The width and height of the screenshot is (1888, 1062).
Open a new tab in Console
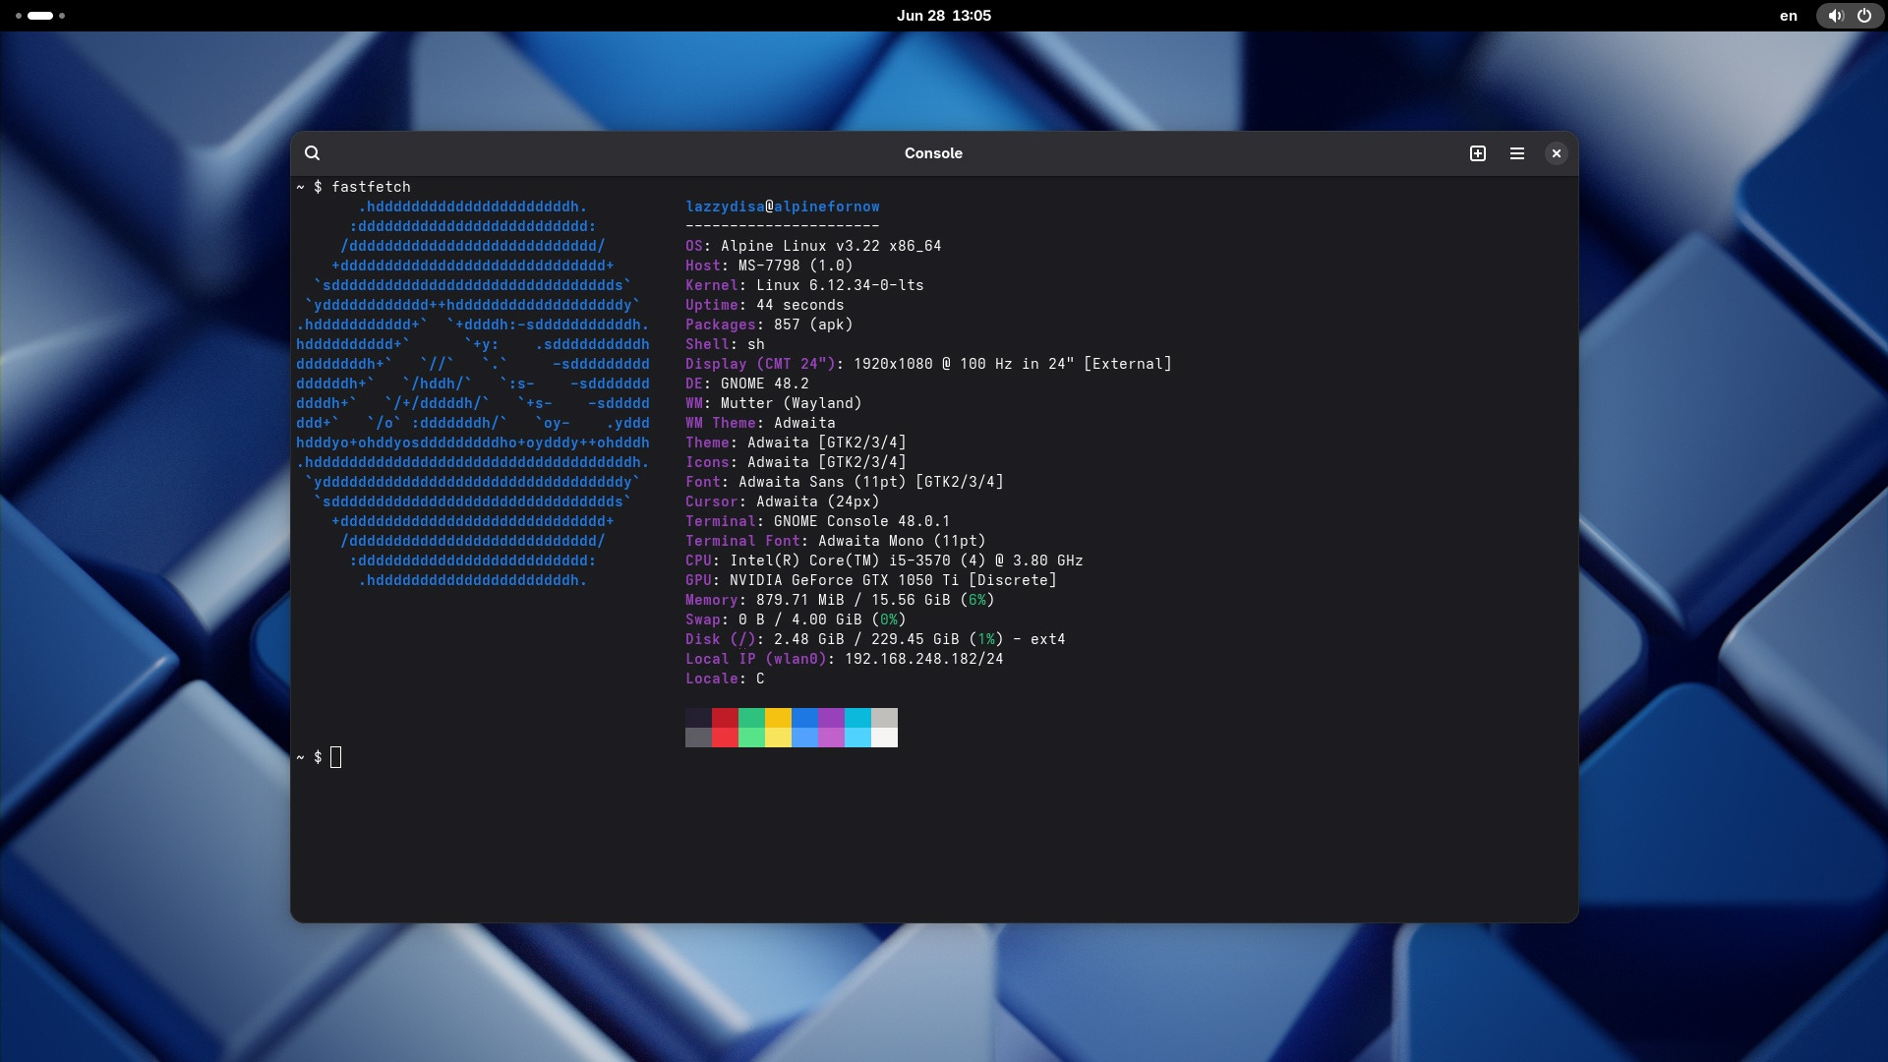click(x=1477, y=153)
